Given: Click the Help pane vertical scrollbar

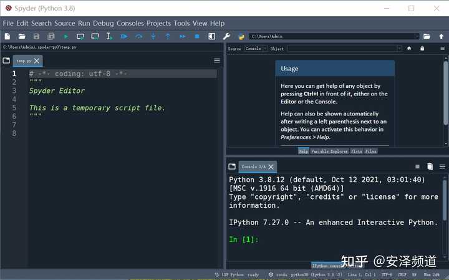Looking at the screenshot, I should 445,93.
